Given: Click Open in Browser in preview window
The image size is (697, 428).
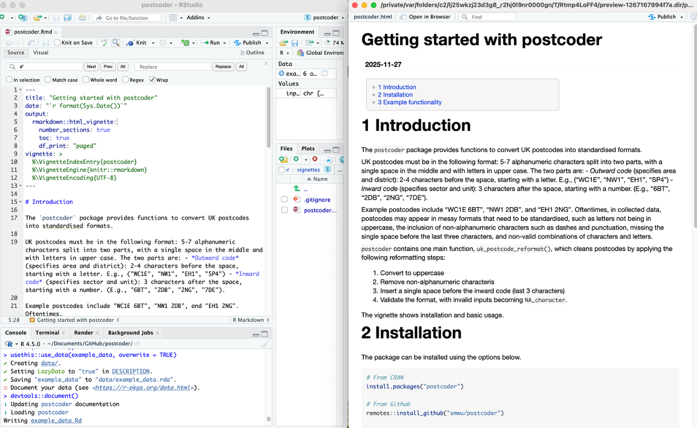Looking at the screenshot, I should [425, 17].
